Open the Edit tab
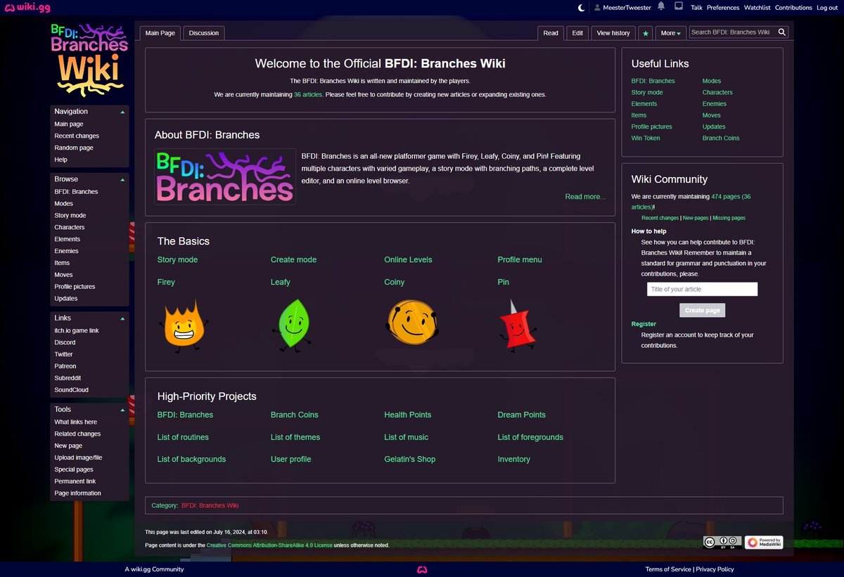The width and height of the screenshot is (844, 577). pyautogui.click(x=577, y=33)
